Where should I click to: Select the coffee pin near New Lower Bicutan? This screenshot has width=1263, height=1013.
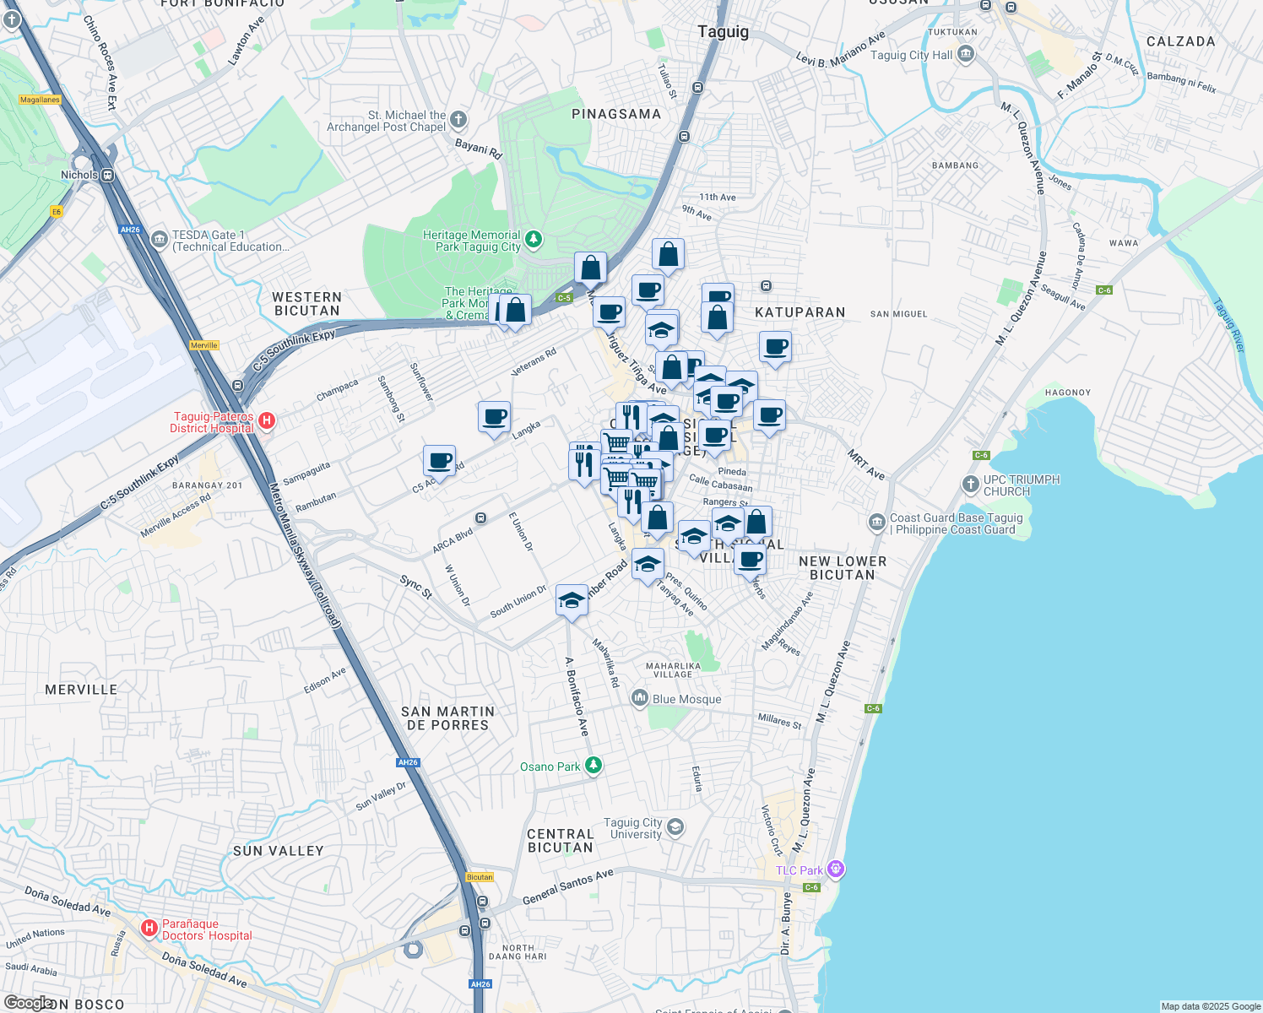750,558
